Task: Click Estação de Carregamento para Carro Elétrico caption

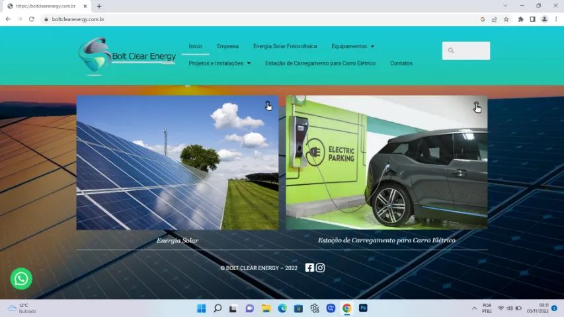Action: click(x=387, y=240)
